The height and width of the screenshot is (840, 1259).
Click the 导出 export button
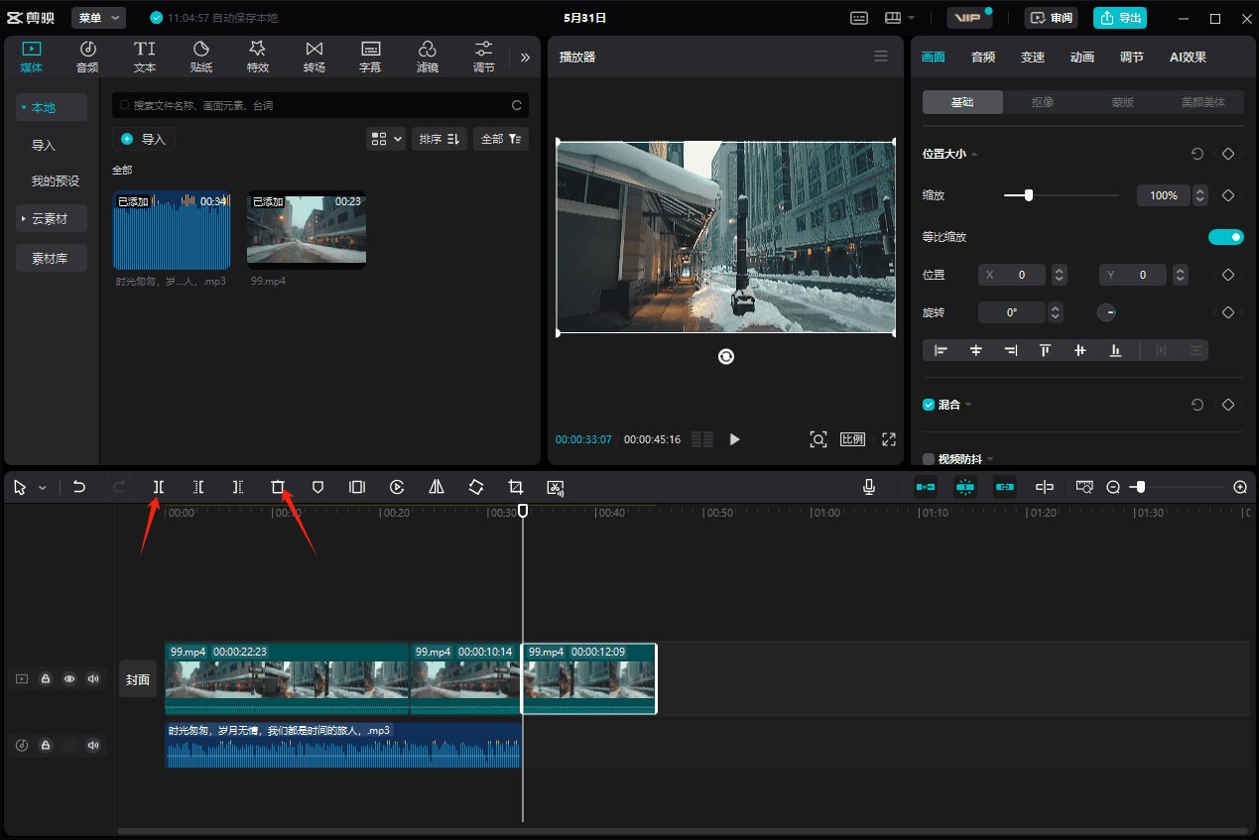(x=1120, y=18)
